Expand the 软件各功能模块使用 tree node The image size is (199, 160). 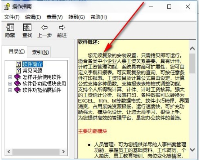point(10,84)
